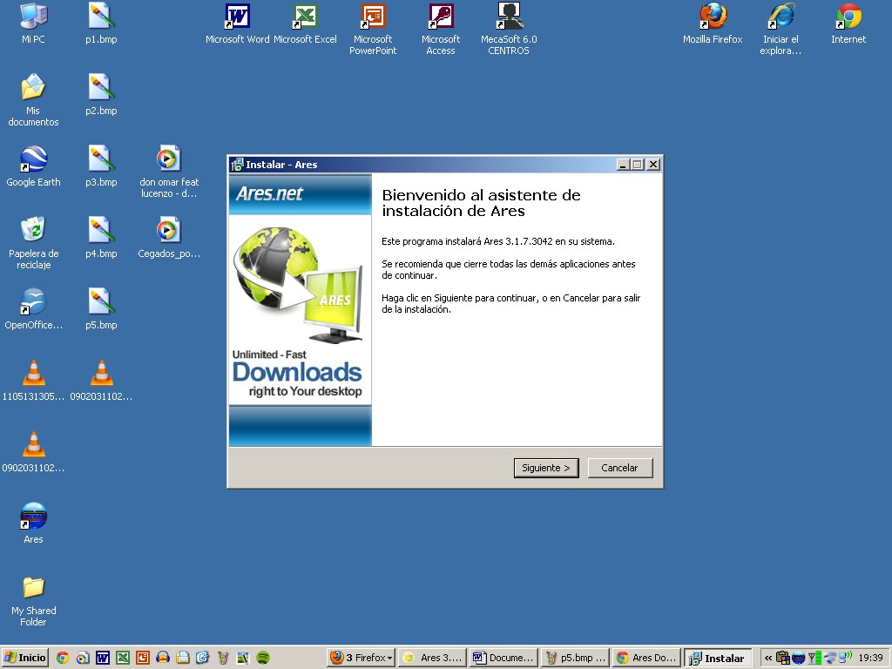Image resolution: width=892 pixels, height=669 pixels.
Task: Launch Microsoft Access desktop shortcut
Action: (x=440, y=29)
